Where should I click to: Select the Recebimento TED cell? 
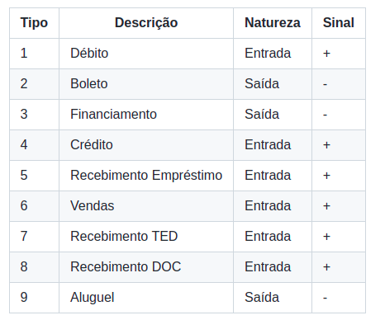coord(146,237)
